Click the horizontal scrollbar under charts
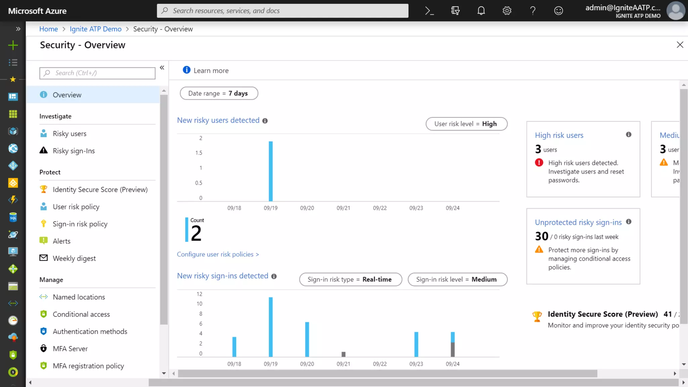This screenshot has width=688, height=387. 387,374
